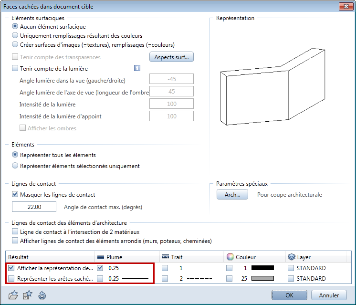Open Arch... special parameters button

coord(232,195)
